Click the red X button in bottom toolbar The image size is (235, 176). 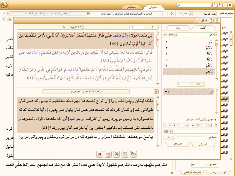click(x=99, y=154)
